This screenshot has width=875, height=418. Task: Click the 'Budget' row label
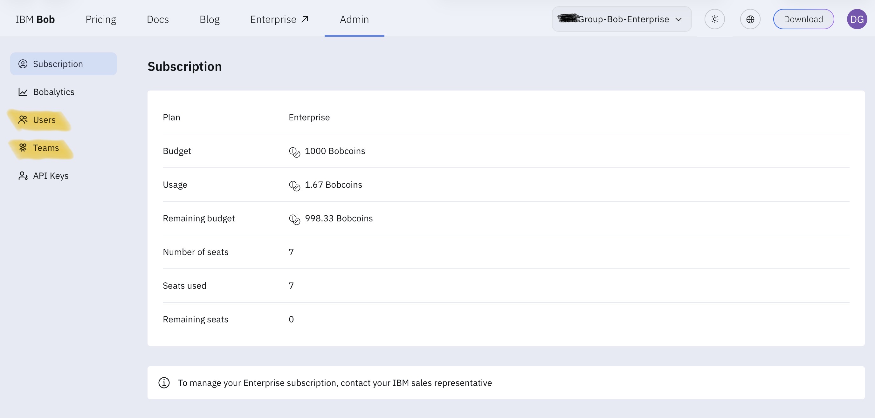click(177, 151)
